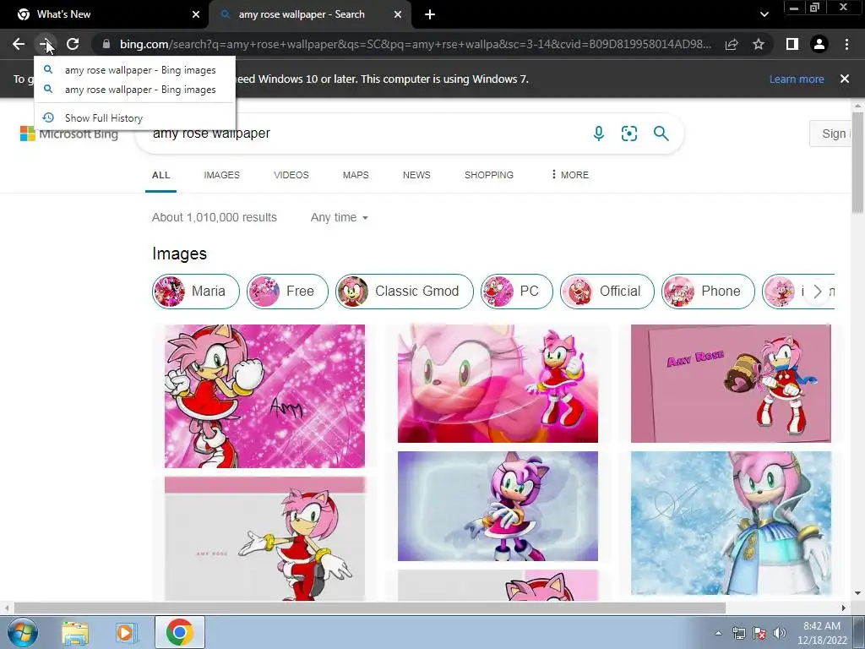The height and width of the screenshot is (649, 865).
Task: Click the Bing microphone voice search icon
Action: [599, 133]
